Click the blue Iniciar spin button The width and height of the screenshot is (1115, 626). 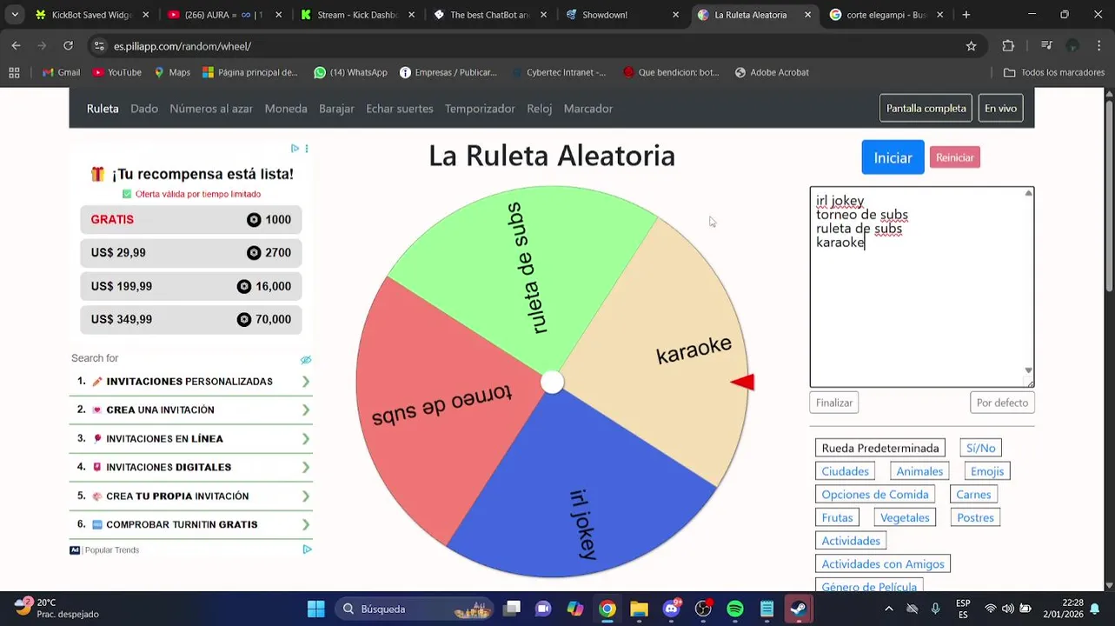[x=893, y=157]
